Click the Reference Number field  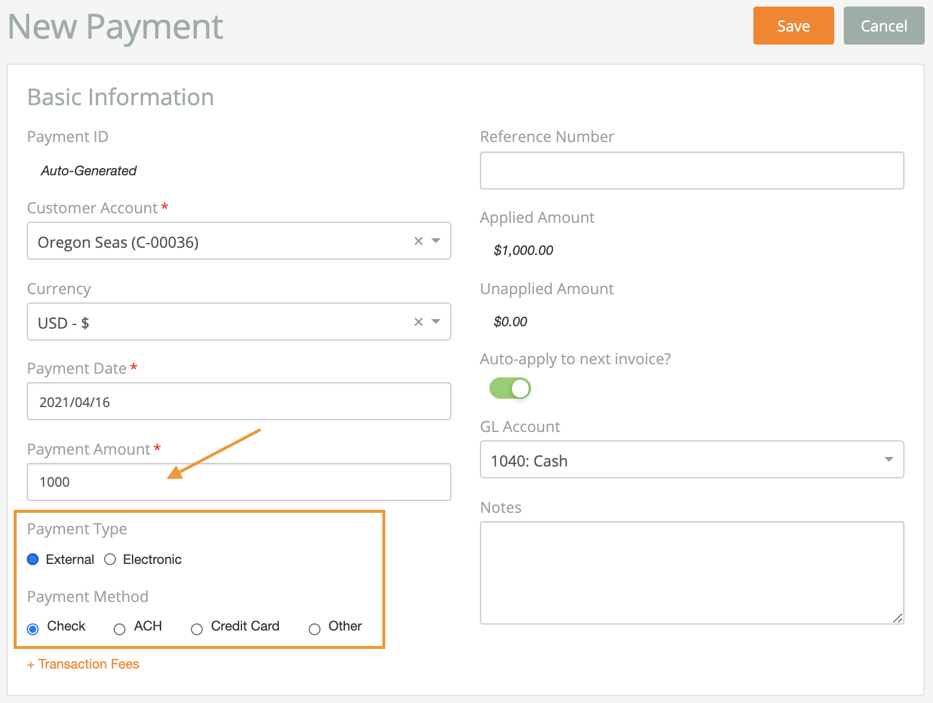tap(692, 171)
